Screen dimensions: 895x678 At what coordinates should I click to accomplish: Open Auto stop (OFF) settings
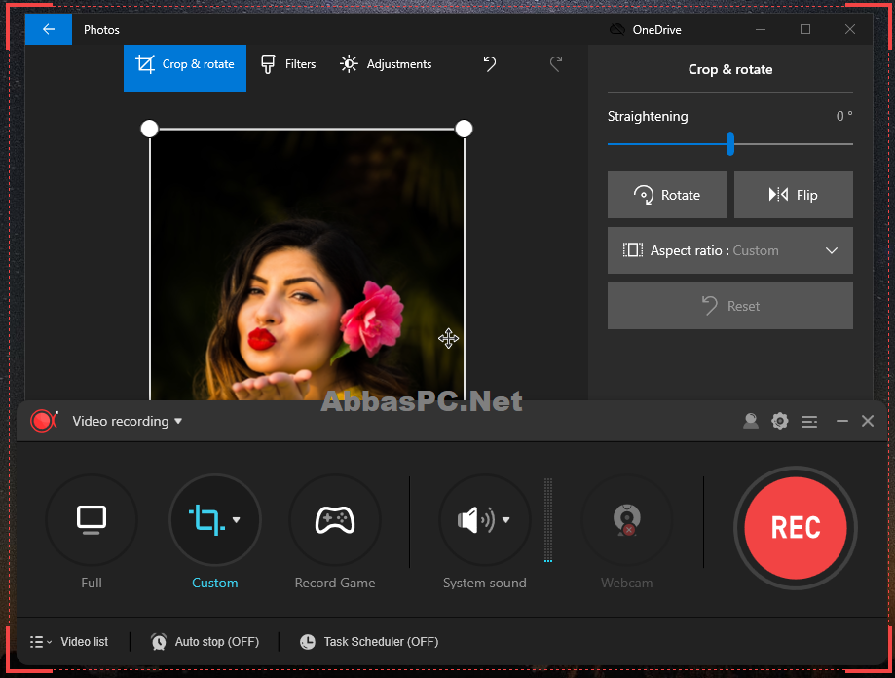217,642
